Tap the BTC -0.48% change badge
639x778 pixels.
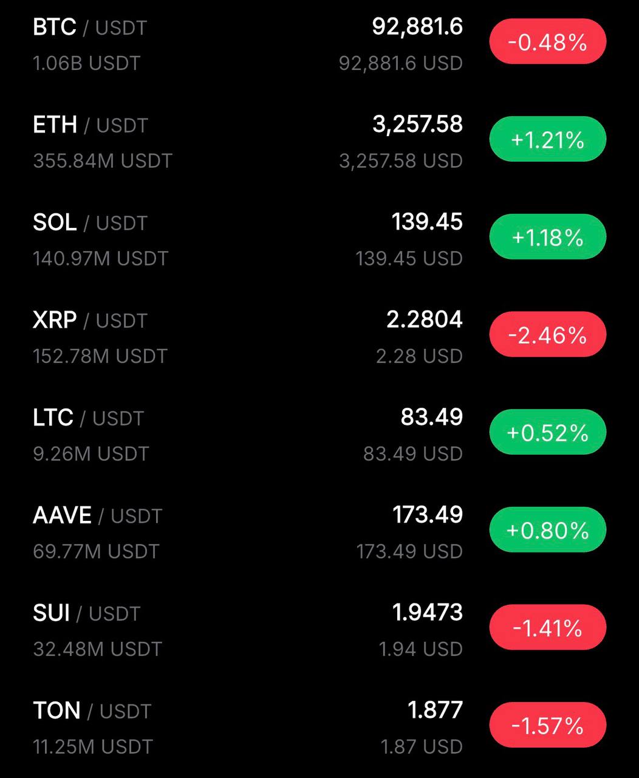pyautogui.click(x=547, y=42)
